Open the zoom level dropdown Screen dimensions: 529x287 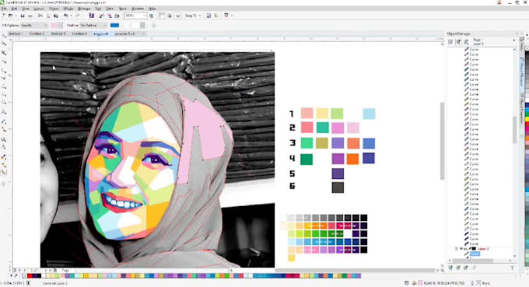[145, 16]
